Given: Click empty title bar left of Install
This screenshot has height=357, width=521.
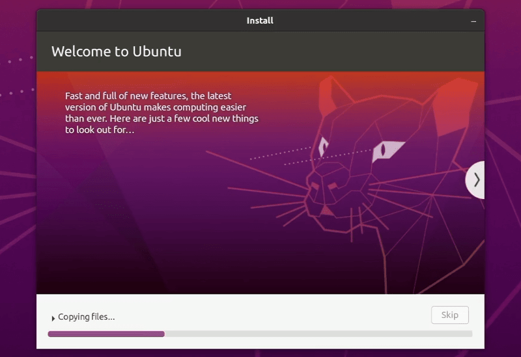Looking at the screenshot, I should 130,21.
